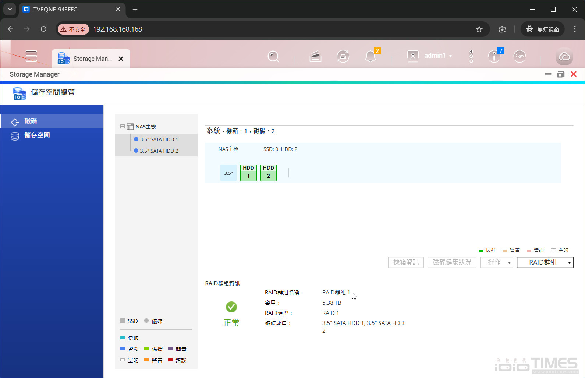Click the 警告 legend swatch near buttons
Viewport: 585px width, 378px height.
click(x=505, y=251)
